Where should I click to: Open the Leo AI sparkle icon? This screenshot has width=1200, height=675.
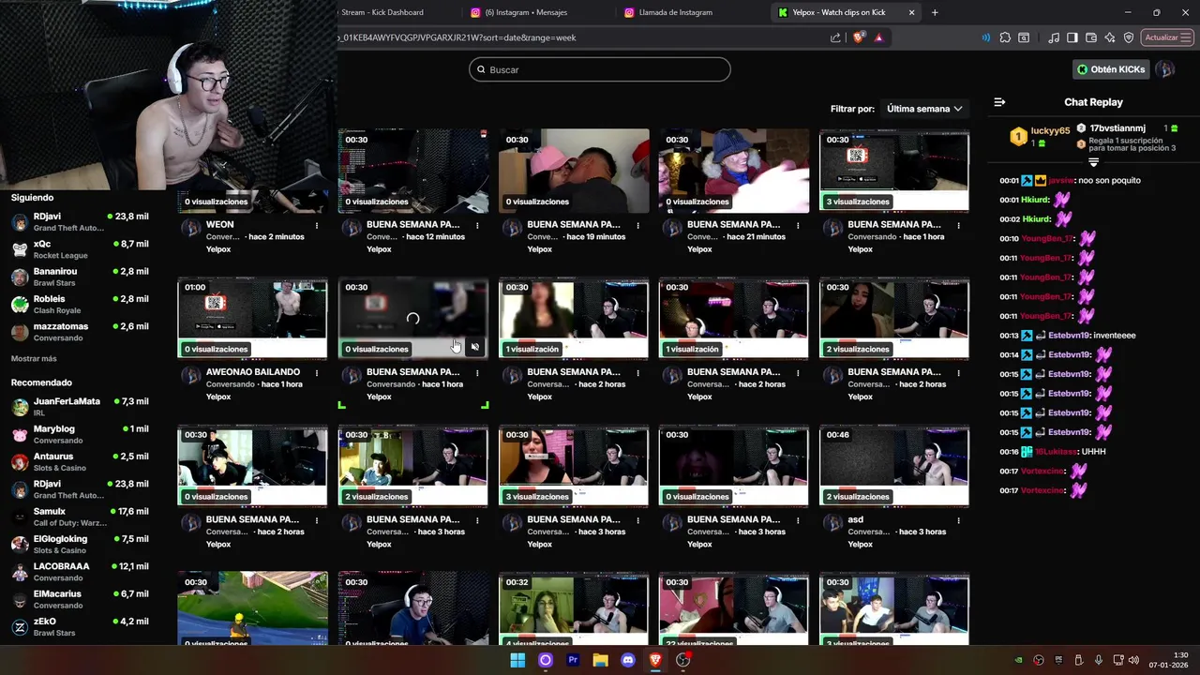[x=1110, y=37]
